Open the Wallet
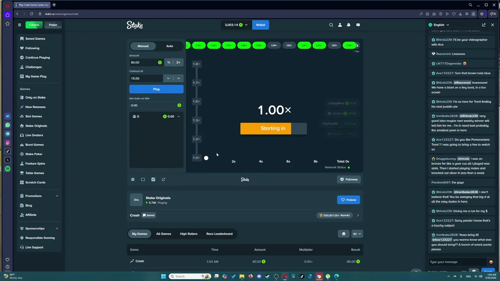 pyautogui.click(x=261, y=25)
